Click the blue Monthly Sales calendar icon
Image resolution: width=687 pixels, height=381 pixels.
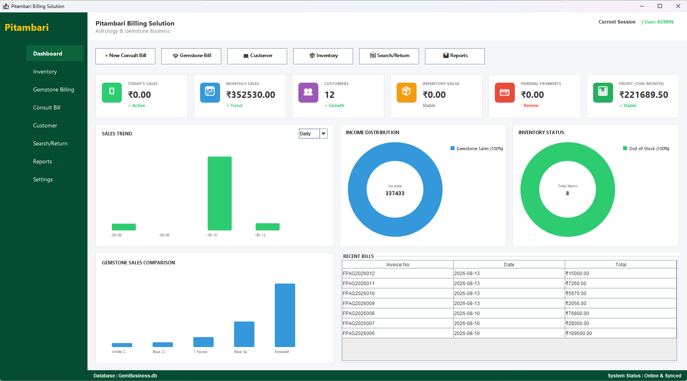pyautogui.click(x=210, y=93)
